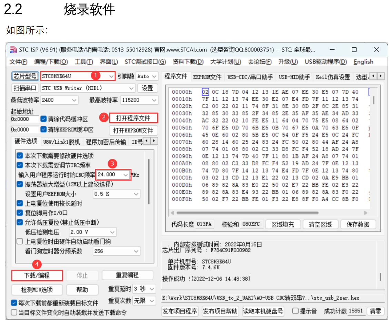
Task: Toggle 清除EEPROM缓冲区 checkbox
Action: [x=43, y=129]
